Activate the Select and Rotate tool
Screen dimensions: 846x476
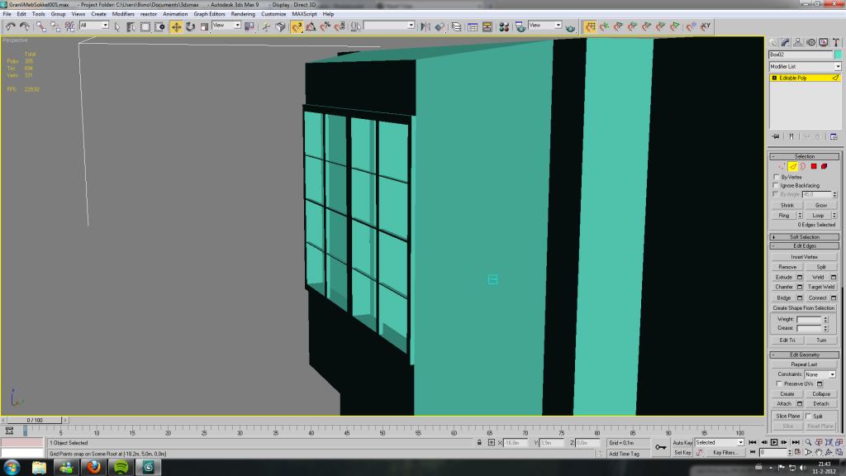(191, 26)
